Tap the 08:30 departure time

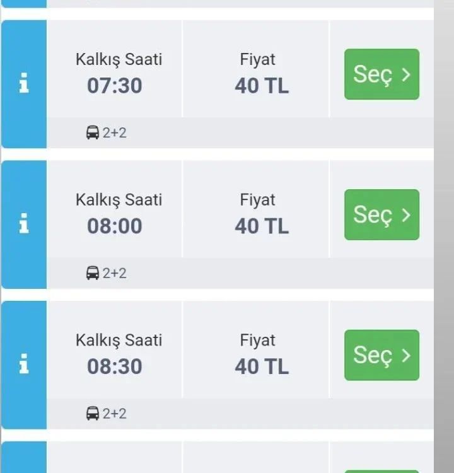click(115, 366)
